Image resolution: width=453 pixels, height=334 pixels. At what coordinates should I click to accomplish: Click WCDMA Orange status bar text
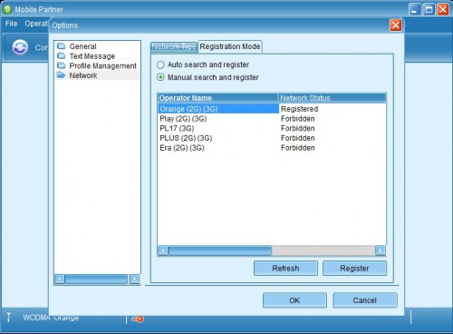click(x=51, y=318)
